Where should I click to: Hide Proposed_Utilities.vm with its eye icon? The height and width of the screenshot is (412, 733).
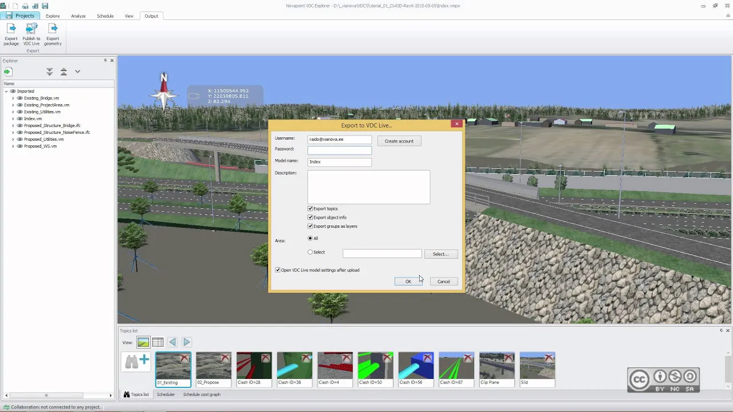point(20,140)
